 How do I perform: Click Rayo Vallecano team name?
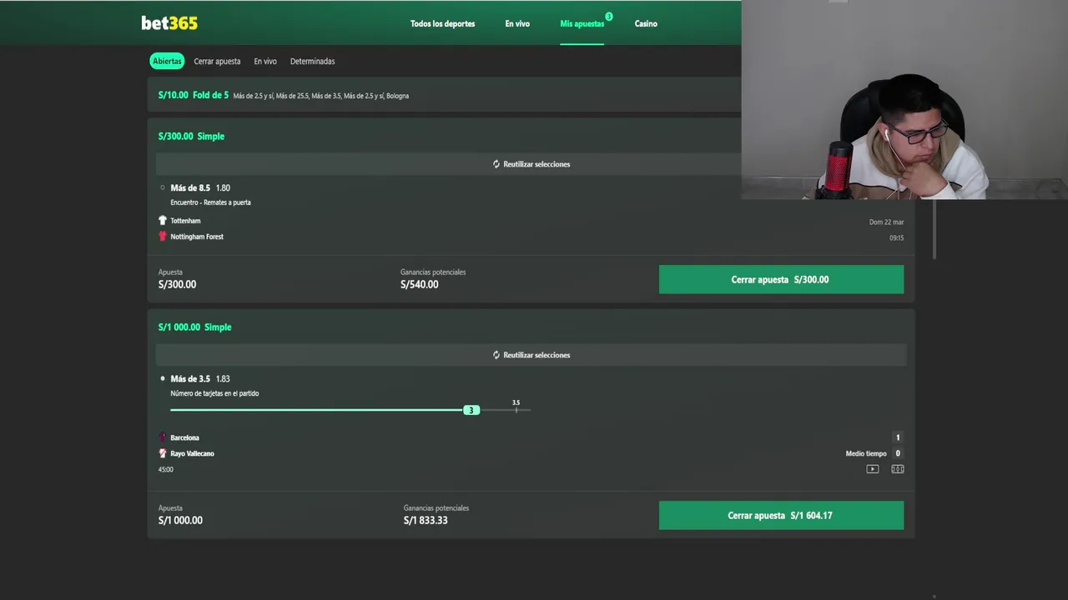[192, 453]
